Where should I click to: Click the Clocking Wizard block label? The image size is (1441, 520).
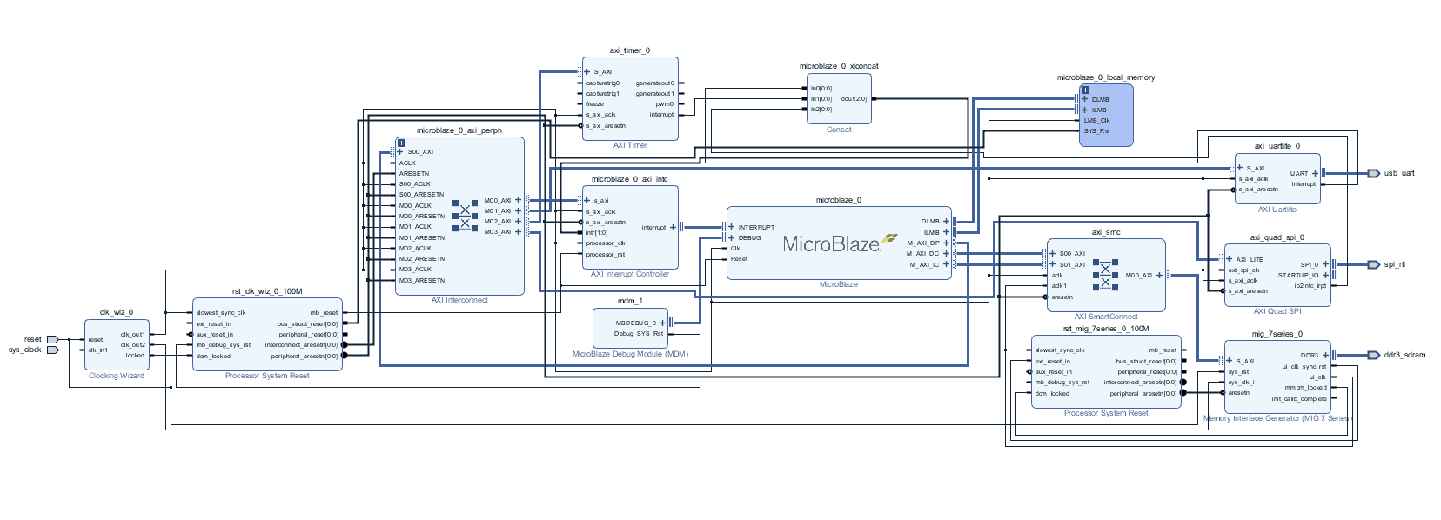pos(117,376)
